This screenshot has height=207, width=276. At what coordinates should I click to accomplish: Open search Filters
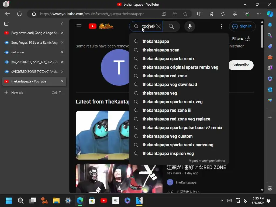tap(241, 39)
